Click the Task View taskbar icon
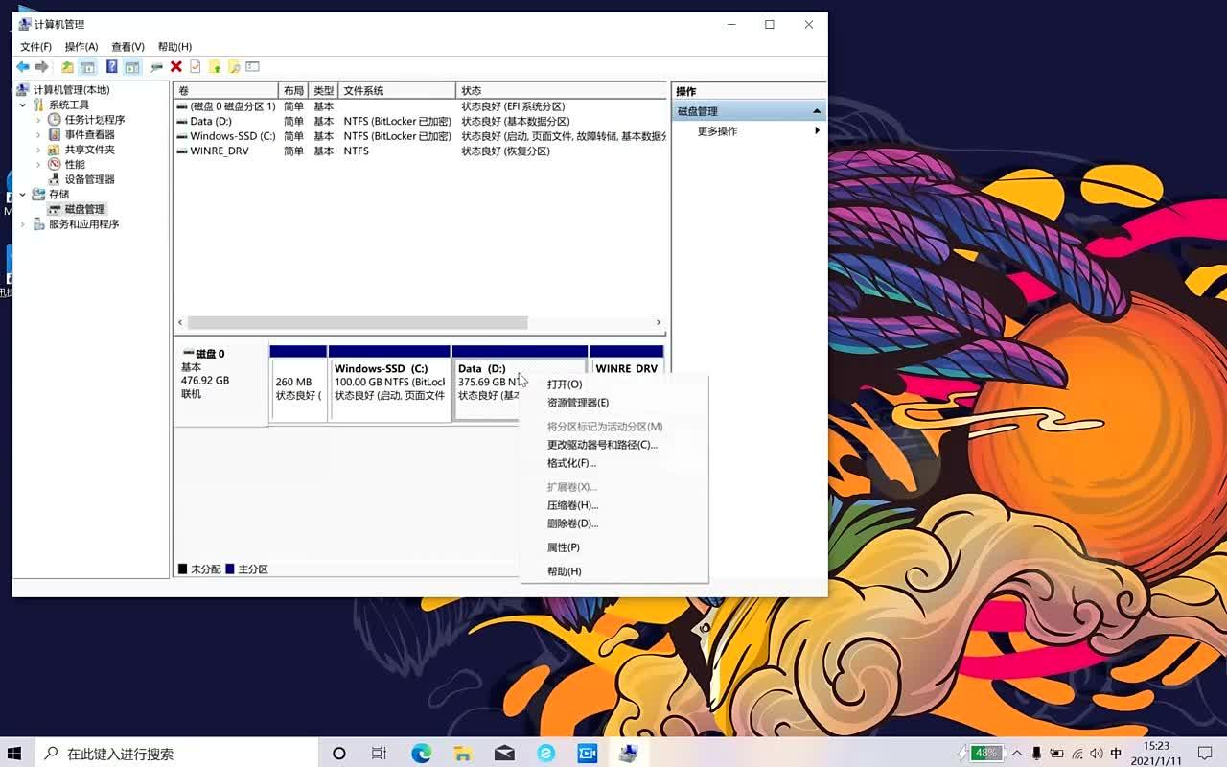1227x767 pixels. tap(379, 753)
